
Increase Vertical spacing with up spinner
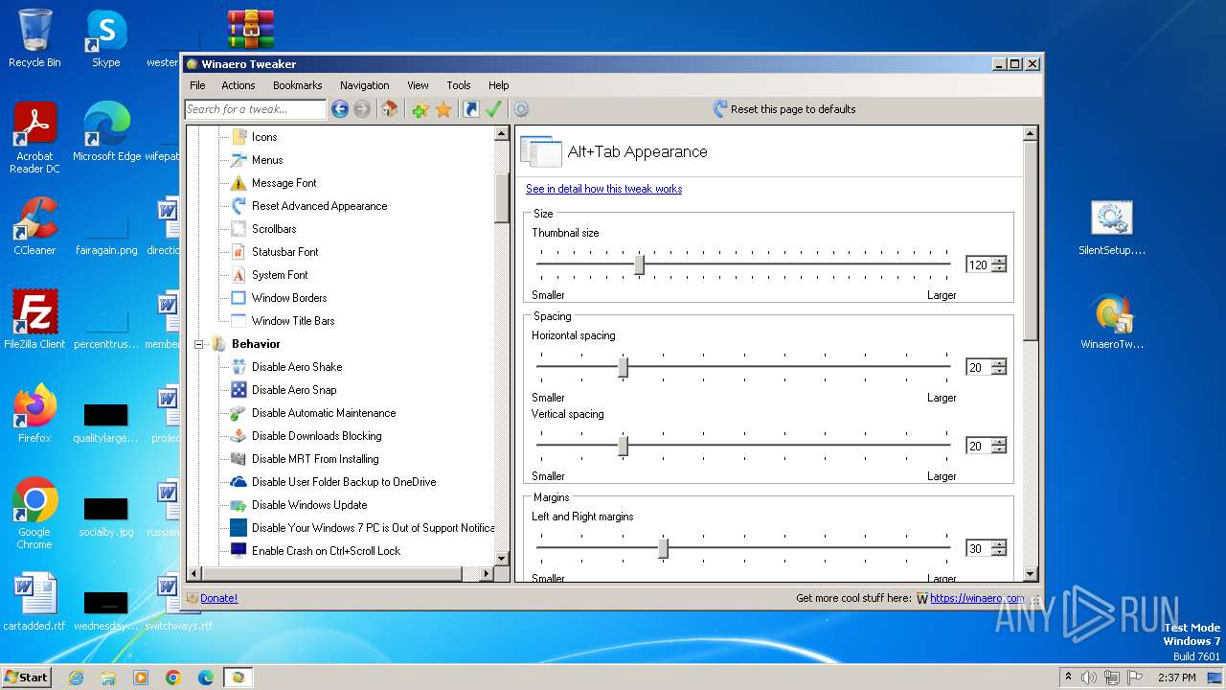[x=999, y=442]
